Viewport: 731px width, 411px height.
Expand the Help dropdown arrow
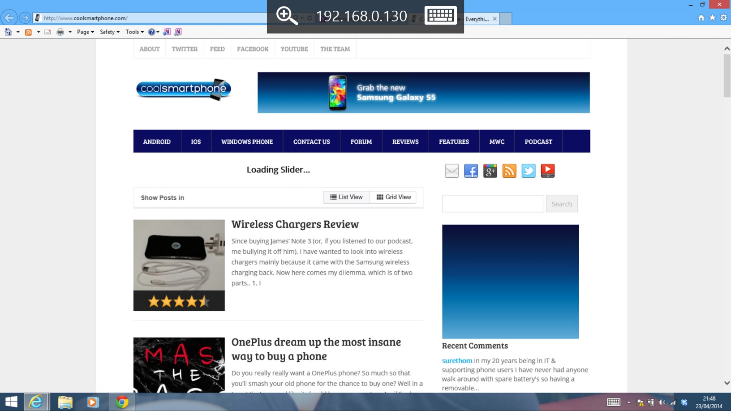(x=158, y=32)
